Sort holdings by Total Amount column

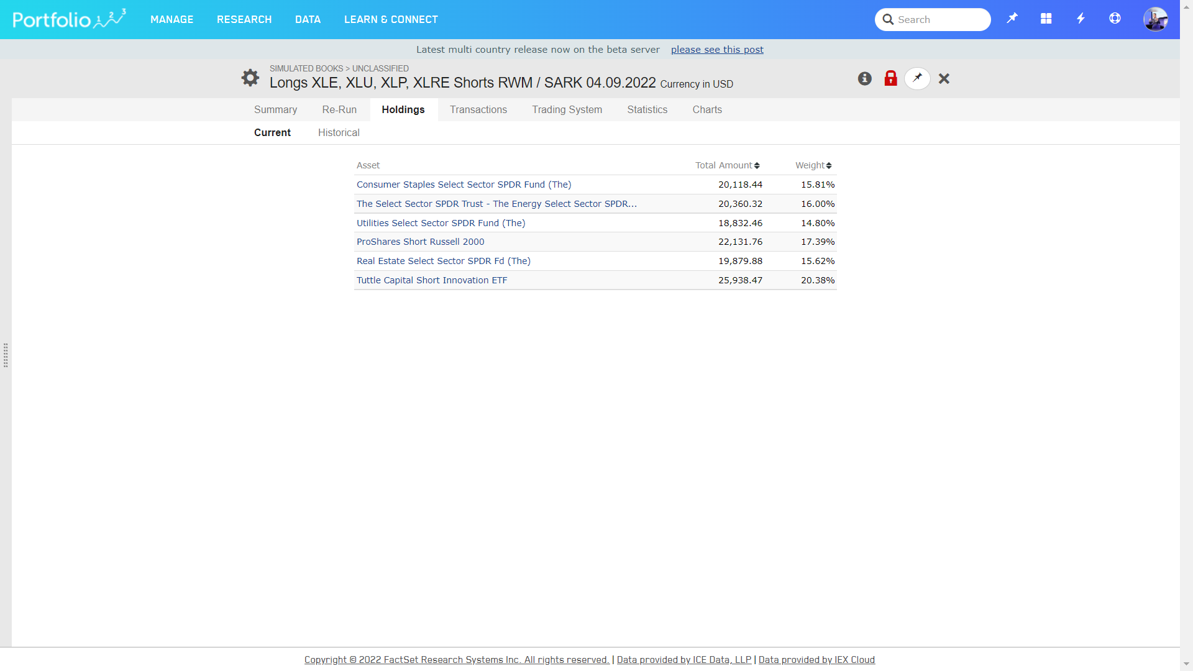[727, 165]
